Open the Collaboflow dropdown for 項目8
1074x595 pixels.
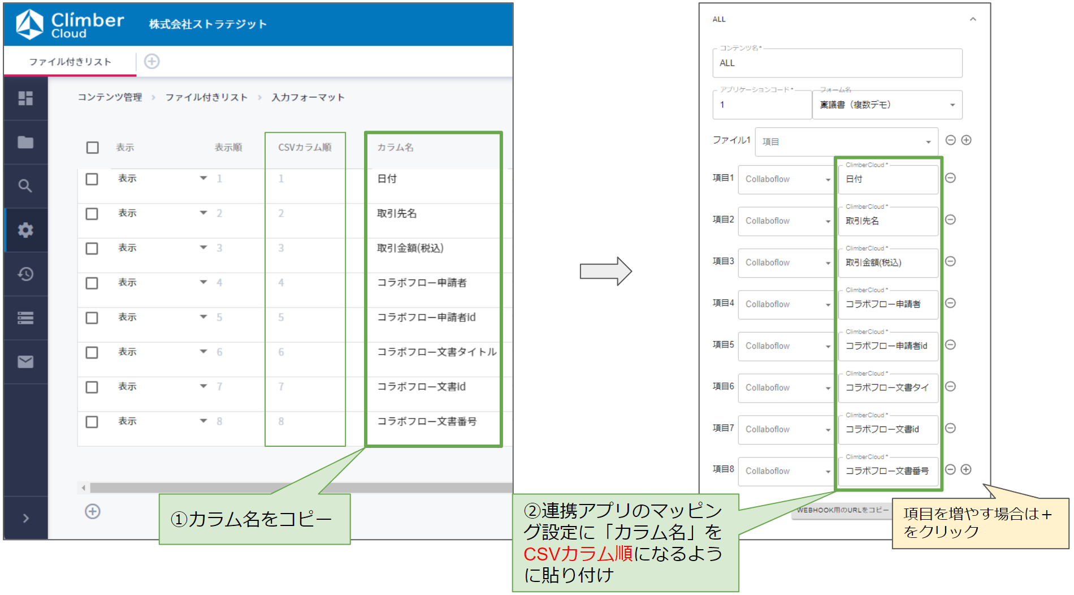pyautogui.click(x=787, y=471)
